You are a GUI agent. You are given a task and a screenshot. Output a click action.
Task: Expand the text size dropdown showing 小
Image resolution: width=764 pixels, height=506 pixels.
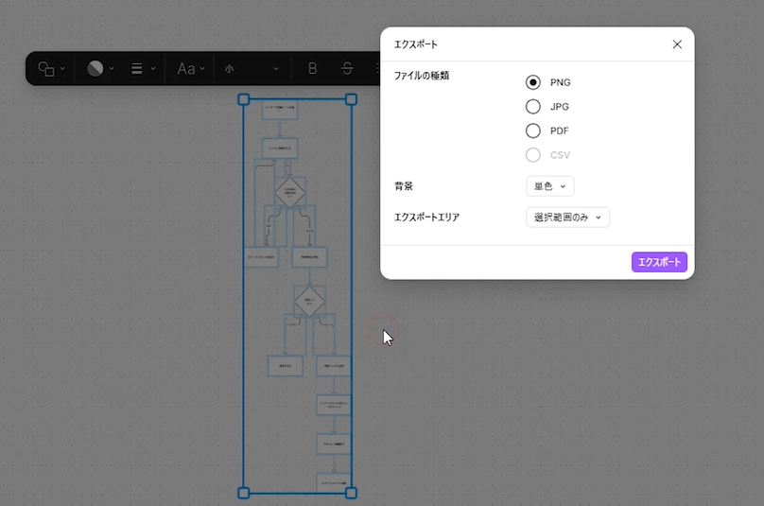click(252, 68)
